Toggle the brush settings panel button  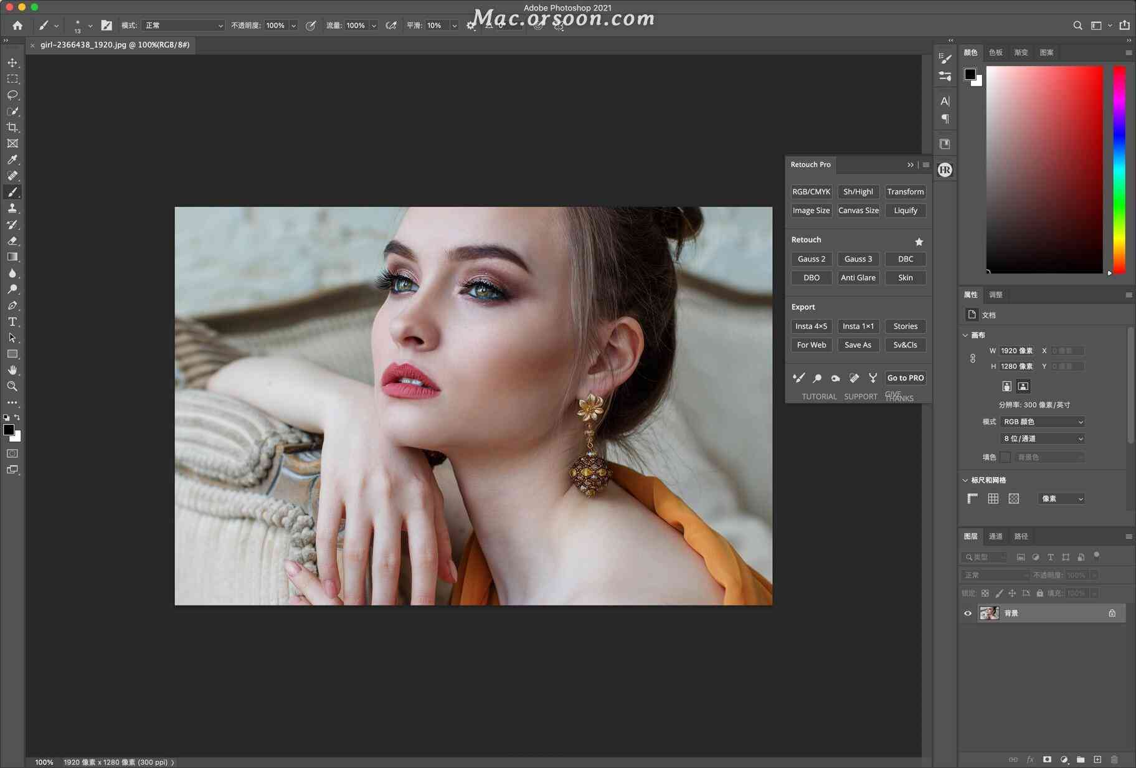(x=107, y=26)
